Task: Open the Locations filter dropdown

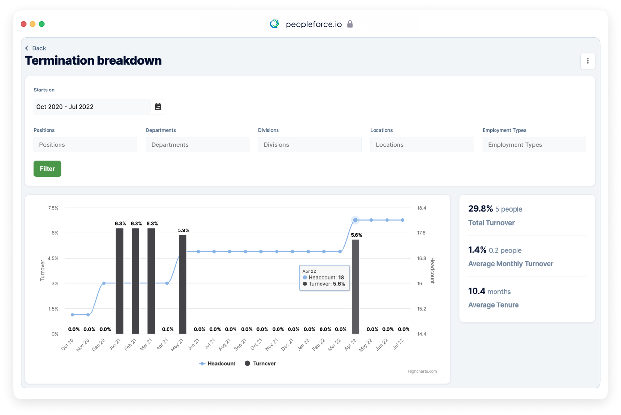Action: (x=422, y=144)
